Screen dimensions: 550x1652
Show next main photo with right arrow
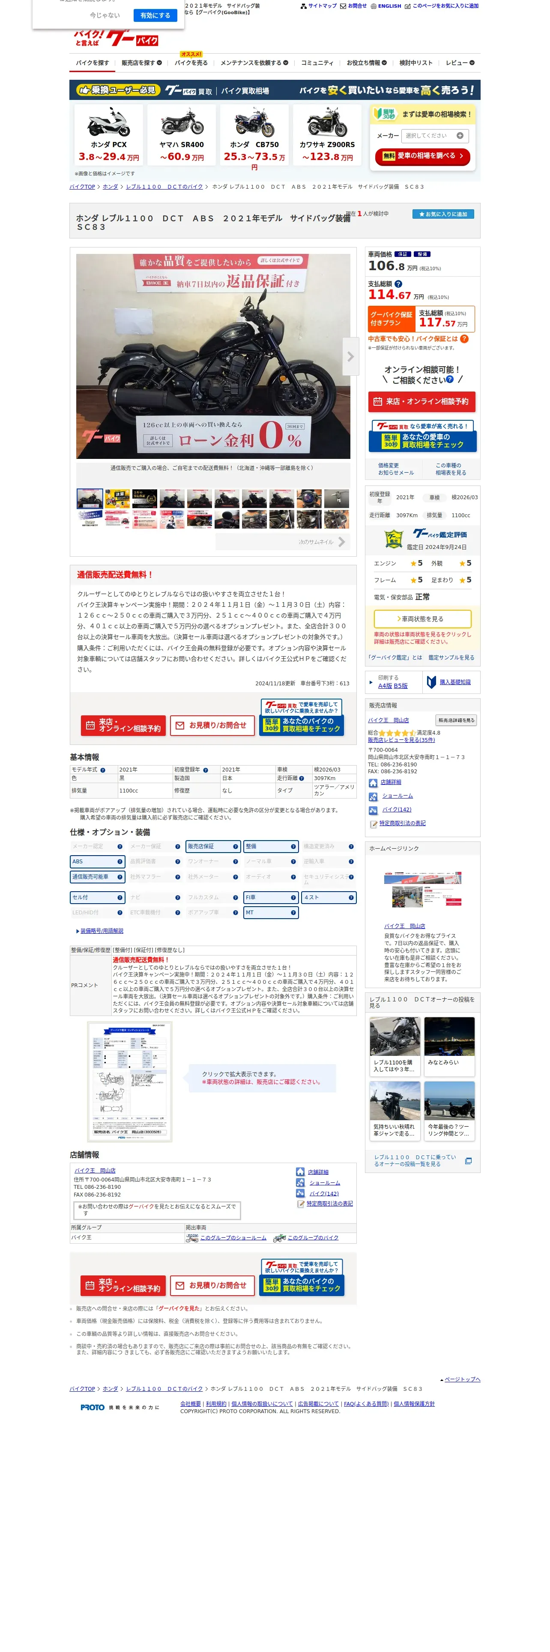(x=350, y=356)
